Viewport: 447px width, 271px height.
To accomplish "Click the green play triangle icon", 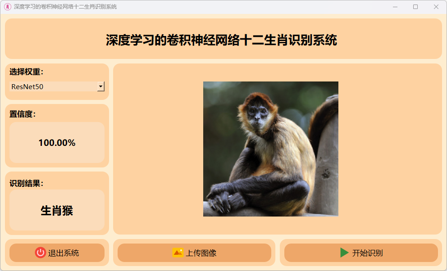I will [x=344, y=253].
